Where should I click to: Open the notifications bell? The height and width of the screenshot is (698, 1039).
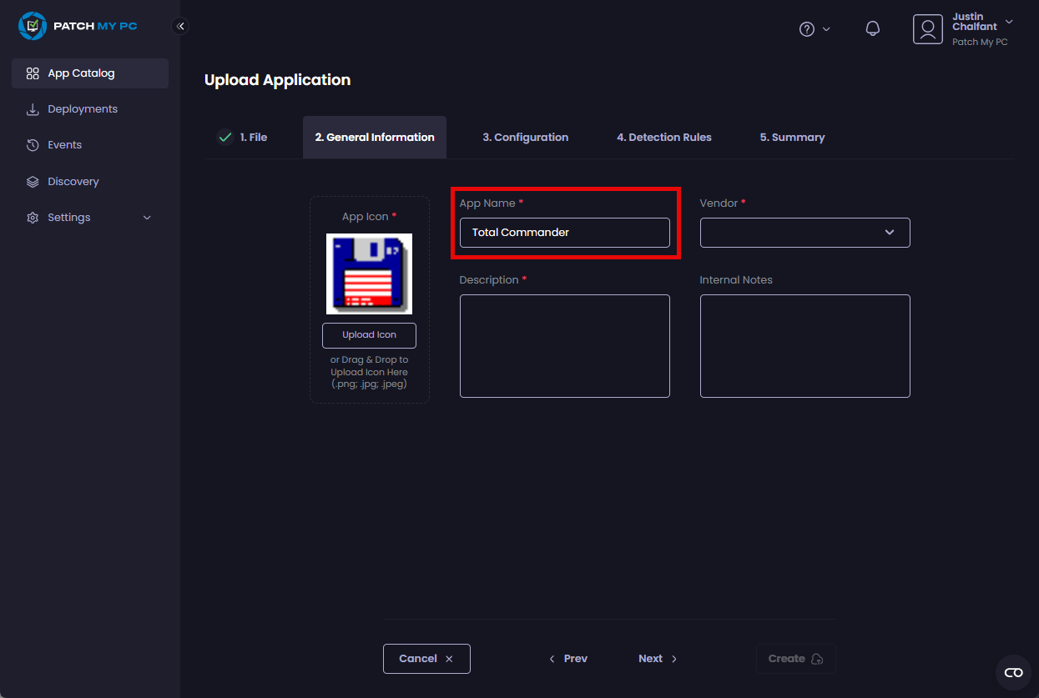click(x=872, y=29)
